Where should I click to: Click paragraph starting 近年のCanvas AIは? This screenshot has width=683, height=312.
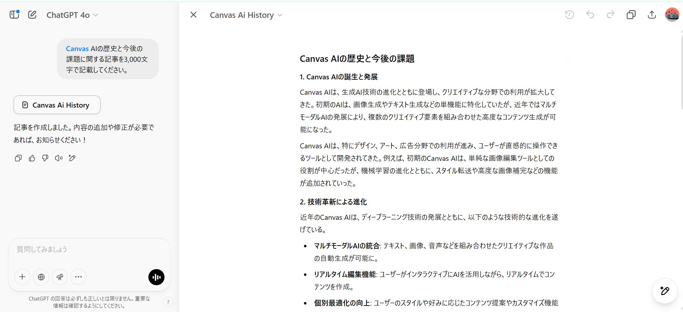[429, 223]
